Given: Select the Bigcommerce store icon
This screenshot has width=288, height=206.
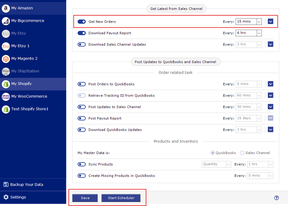Looking at the screenshot, I should point(6,21).
